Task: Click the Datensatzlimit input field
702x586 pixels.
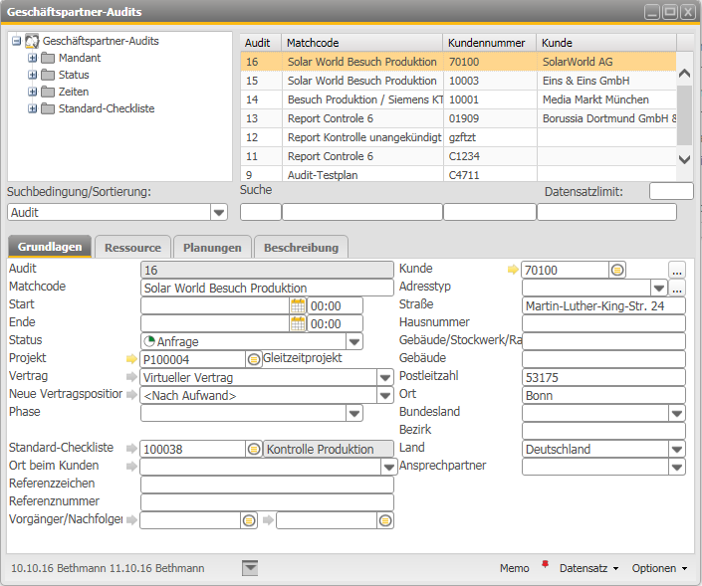Action: (671, 191)
